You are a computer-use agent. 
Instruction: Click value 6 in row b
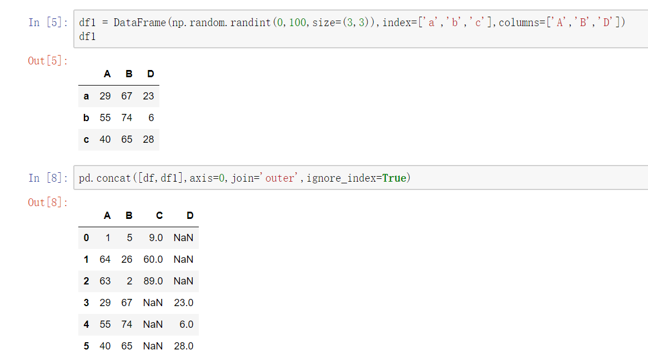[x=151, y=118]
